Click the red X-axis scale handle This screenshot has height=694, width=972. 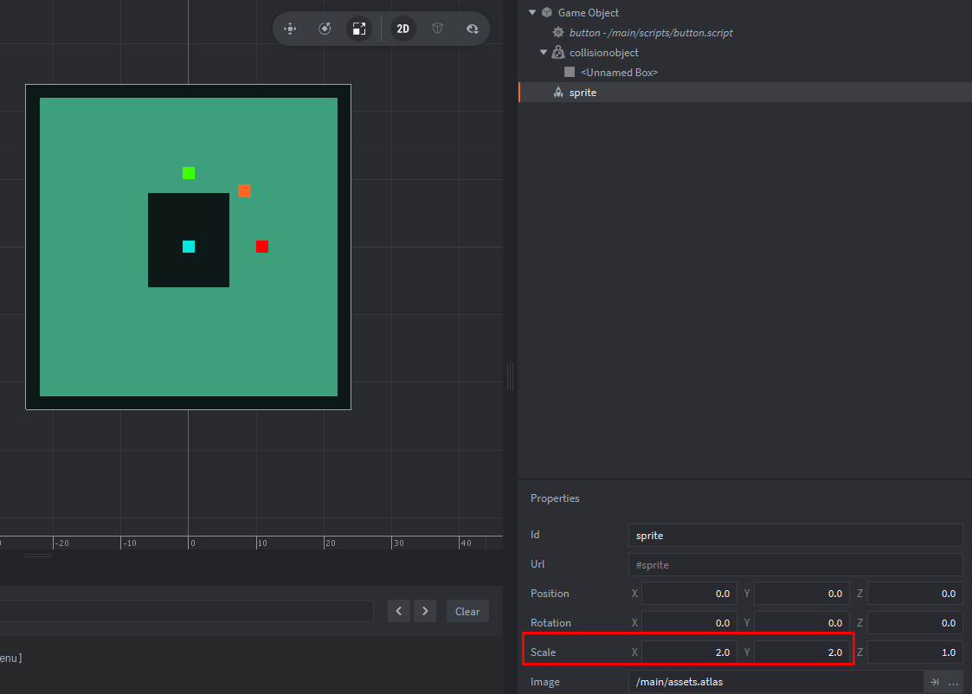[x=262, y=247]
